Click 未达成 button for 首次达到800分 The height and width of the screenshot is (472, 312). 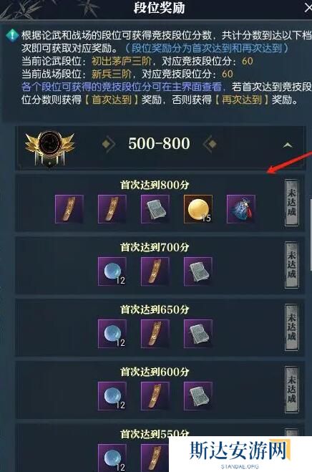[x=291, y=203]
